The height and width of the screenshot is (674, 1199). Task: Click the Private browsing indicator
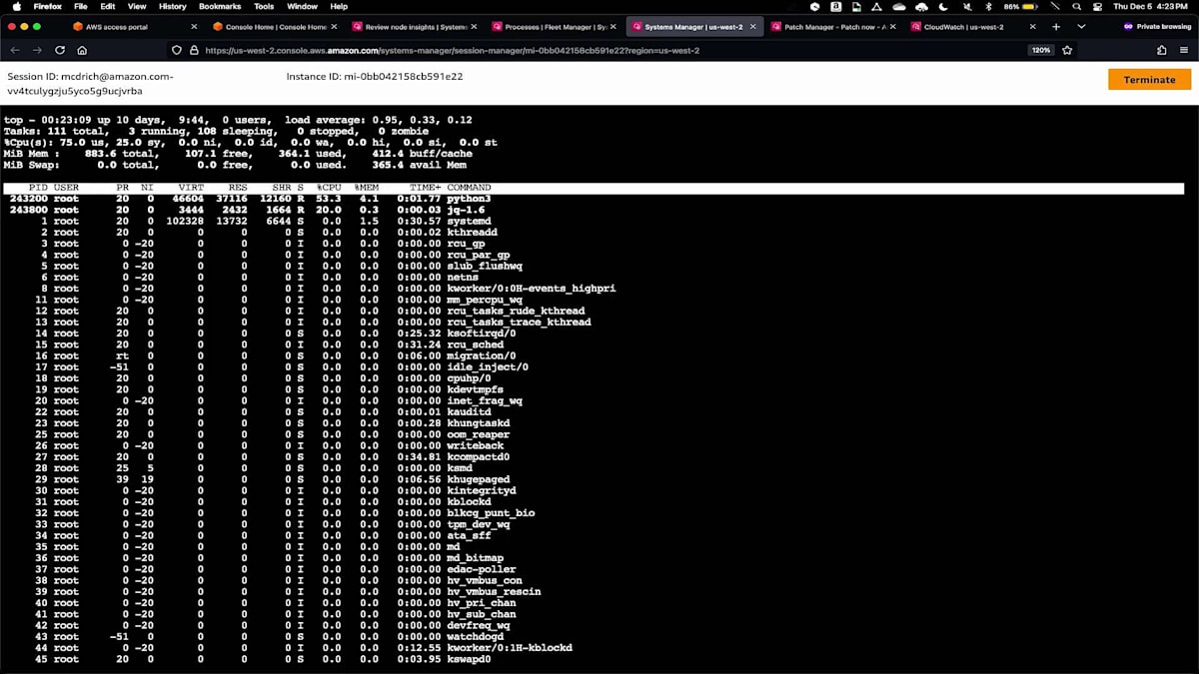click(x=1156, y=27)
